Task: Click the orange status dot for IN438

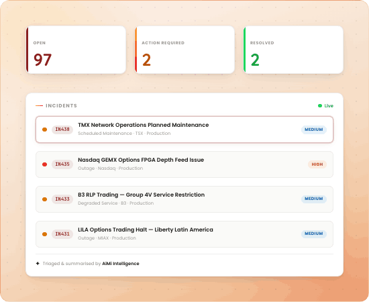Action: [x=44, y=130]
